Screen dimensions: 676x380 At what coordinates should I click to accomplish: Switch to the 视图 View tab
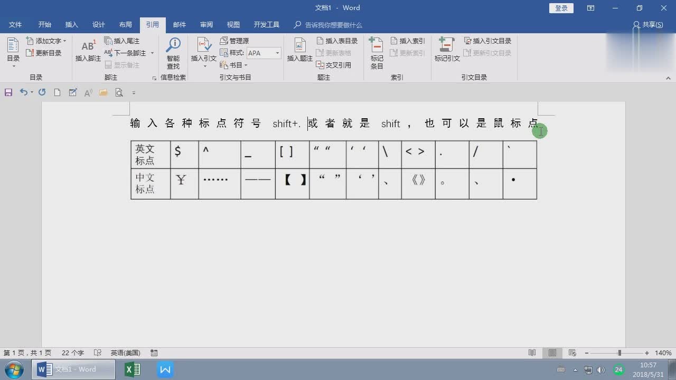[x=233, y=25]
